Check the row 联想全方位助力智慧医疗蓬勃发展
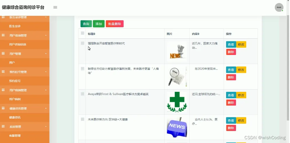Image resolution: width=290 pixels, height=143 pixels. [x=83, y=69]
